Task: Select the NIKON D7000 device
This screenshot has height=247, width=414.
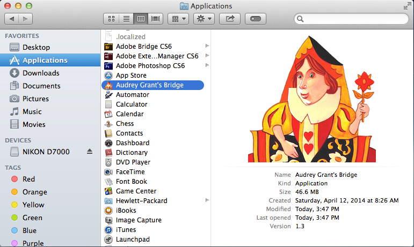Action: tap(46, 152)
